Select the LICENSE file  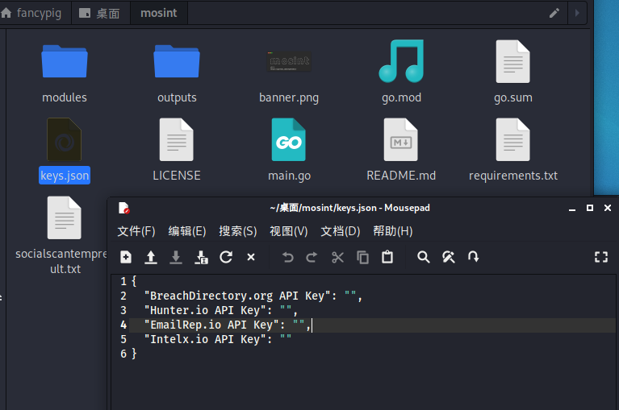[177, 139]
